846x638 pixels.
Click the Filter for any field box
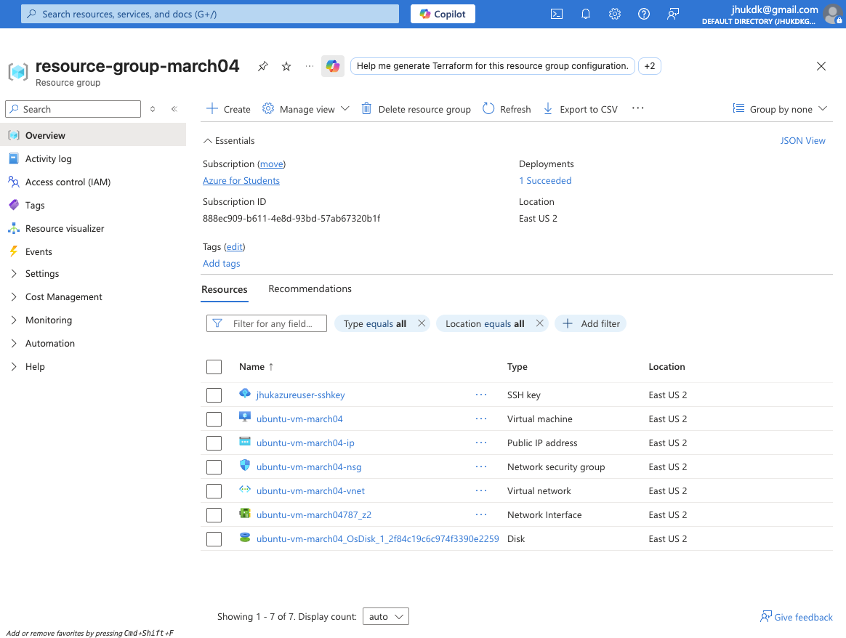[x=267, y=324]
